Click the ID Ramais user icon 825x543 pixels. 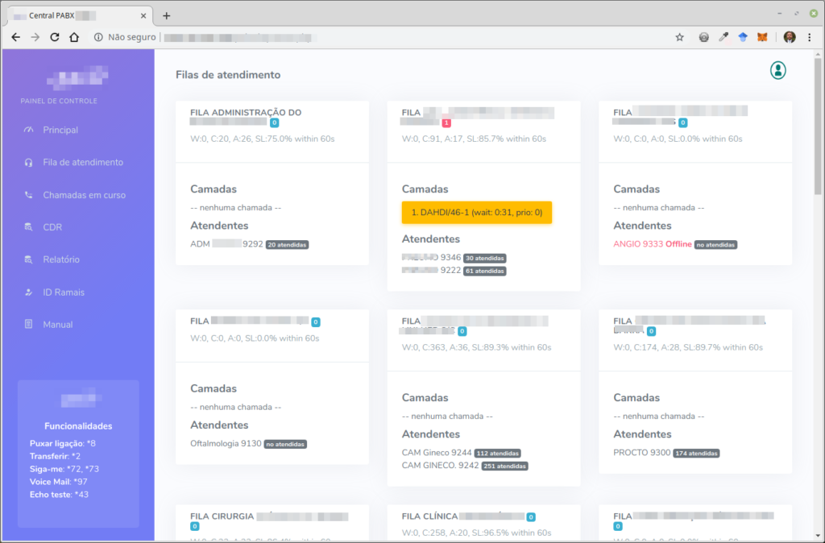(29, 292)
